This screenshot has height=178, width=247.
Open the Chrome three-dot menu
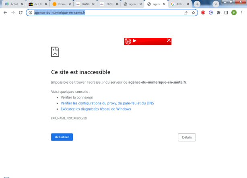point(241,12)
